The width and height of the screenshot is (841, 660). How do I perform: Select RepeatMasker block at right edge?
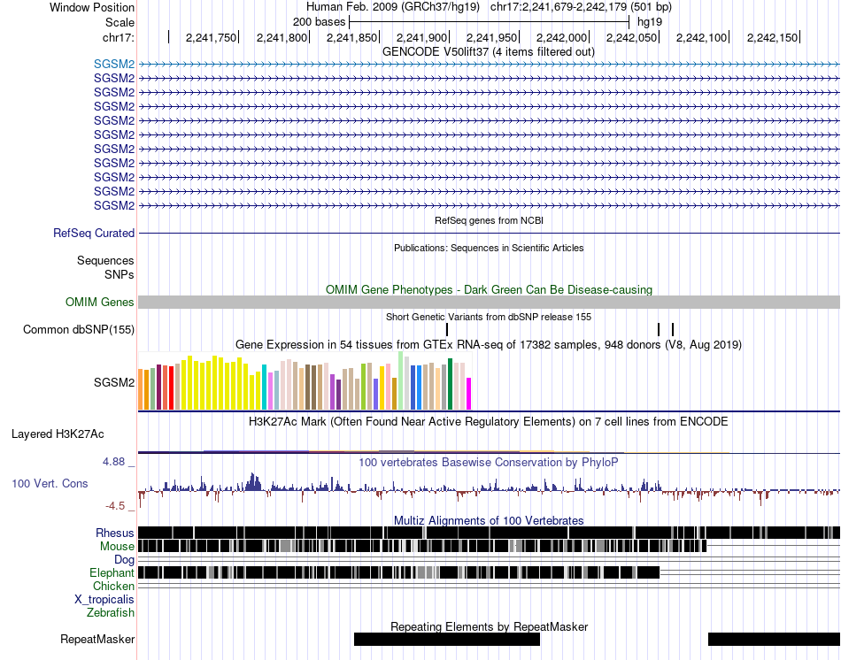(x=774, y=639)
